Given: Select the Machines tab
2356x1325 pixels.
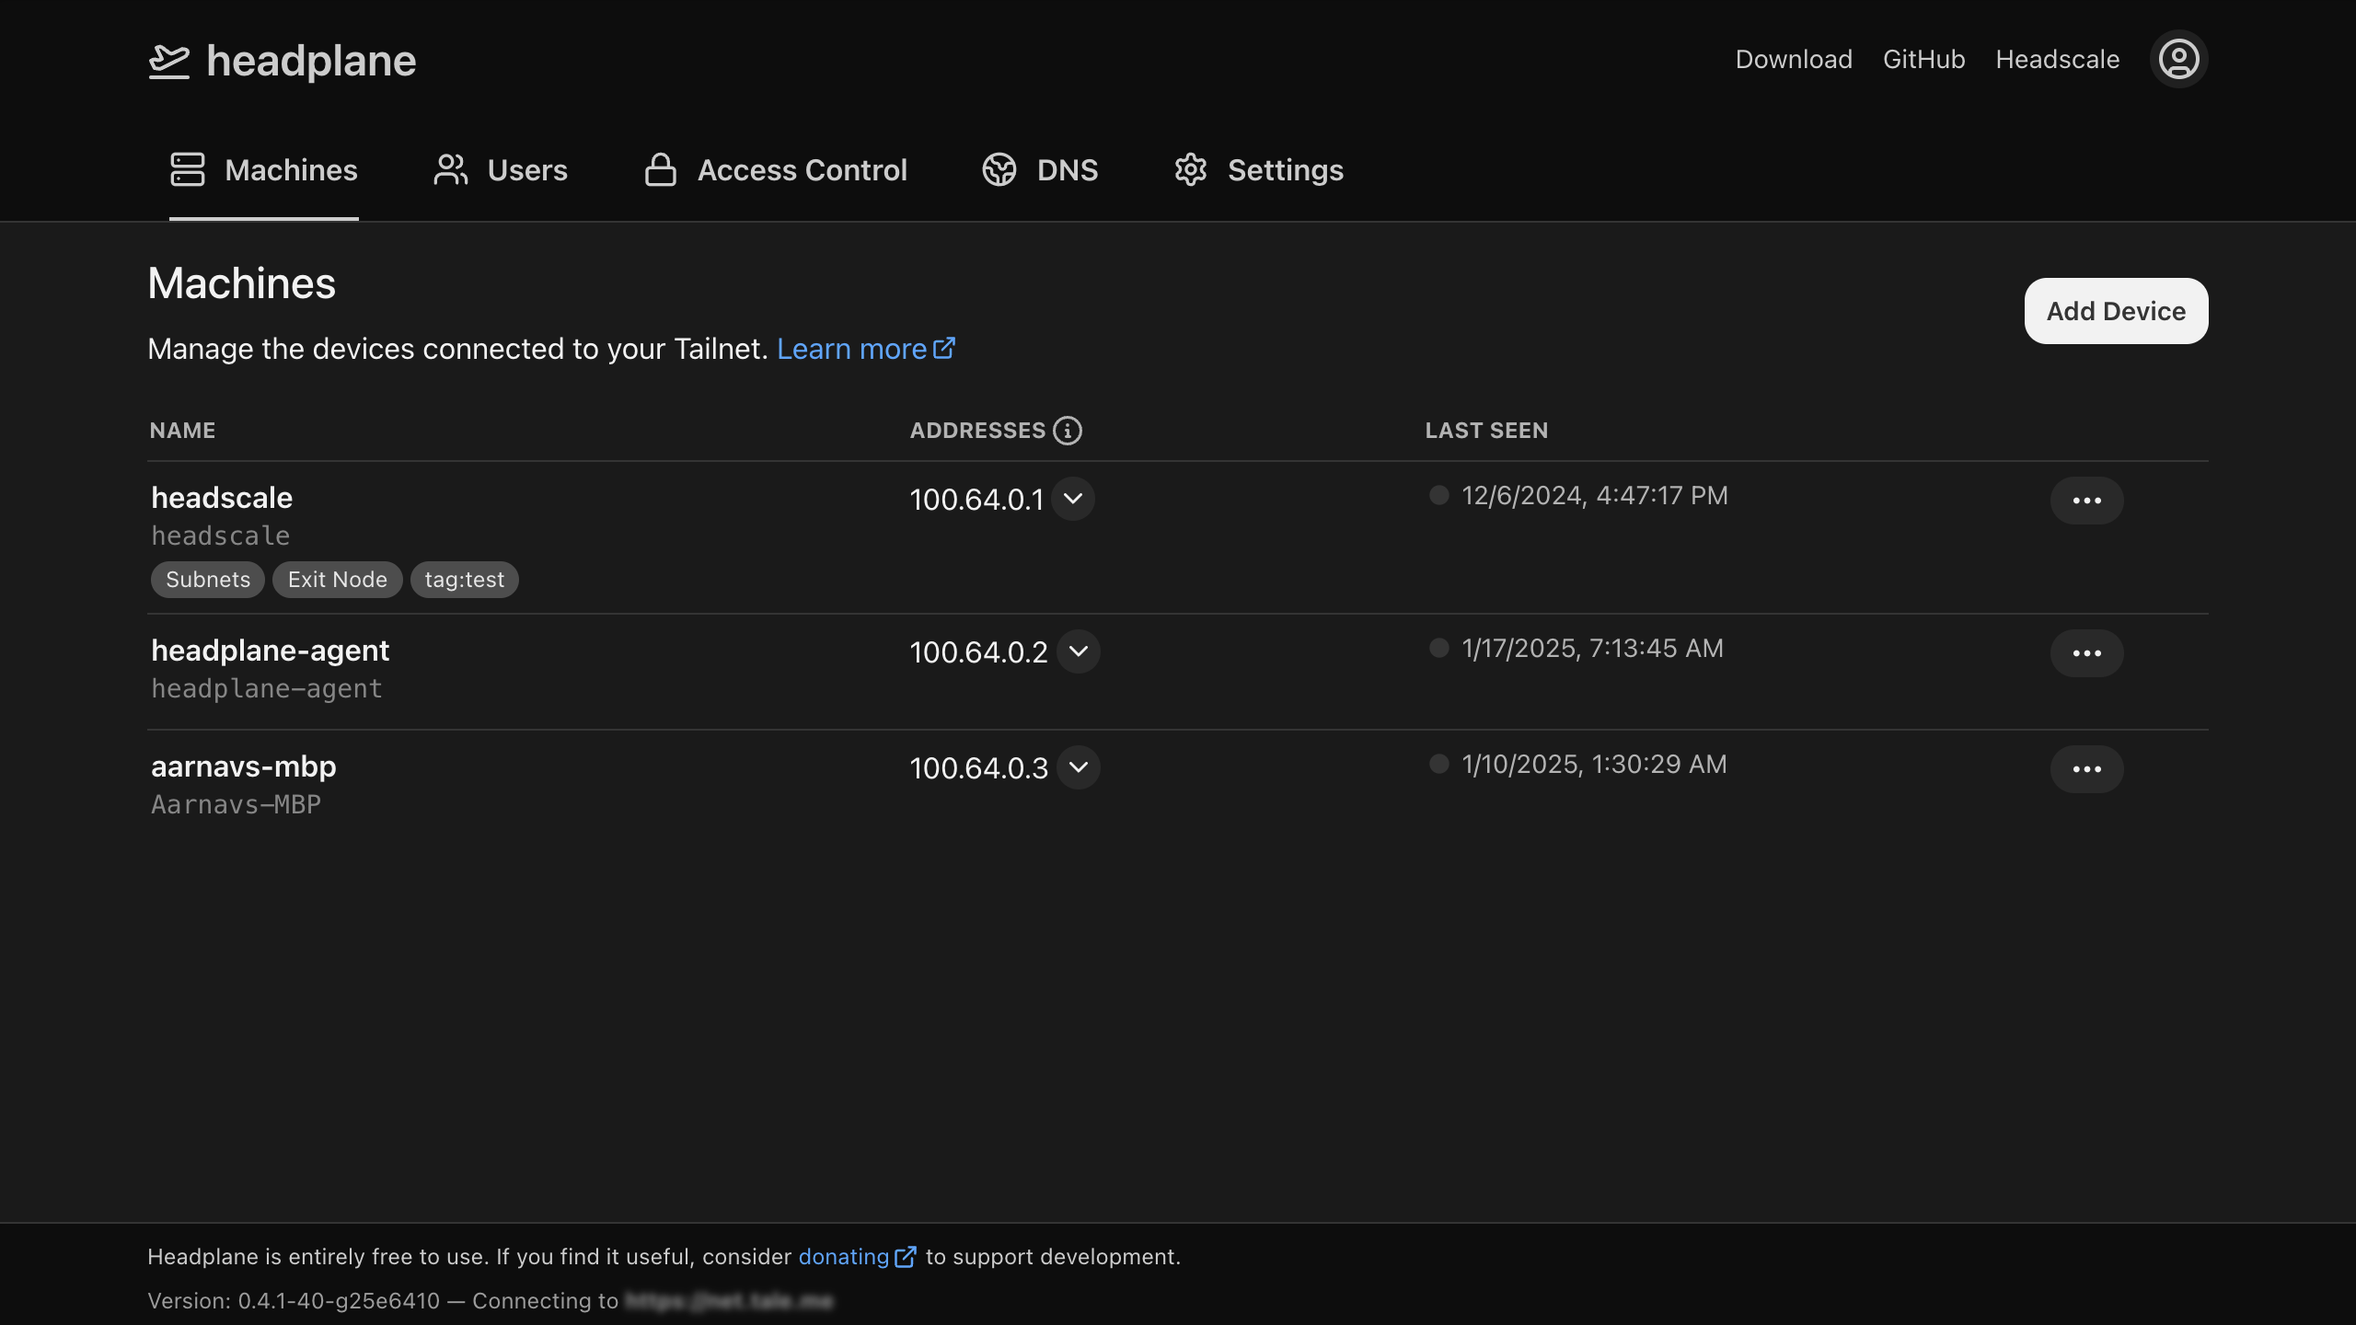Looking at the screenshot, I should point(264,170).
